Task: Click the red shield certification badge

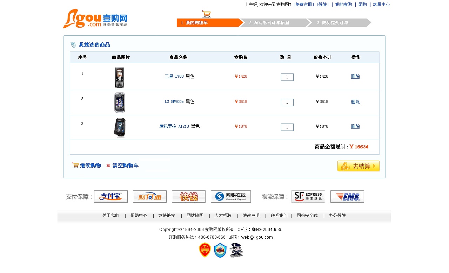Action: pos(205,250)
